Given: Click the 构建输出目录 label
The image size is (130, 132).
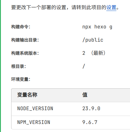Looking at the screenshot, I should pos(25,40).
